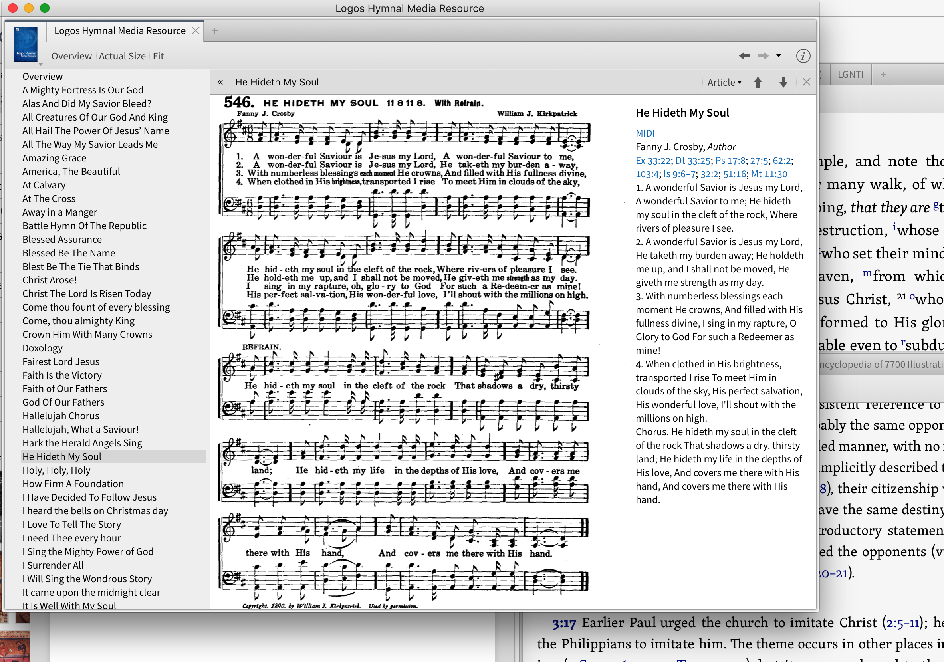Open the book cover panel menu triangle

pos(40,65)
